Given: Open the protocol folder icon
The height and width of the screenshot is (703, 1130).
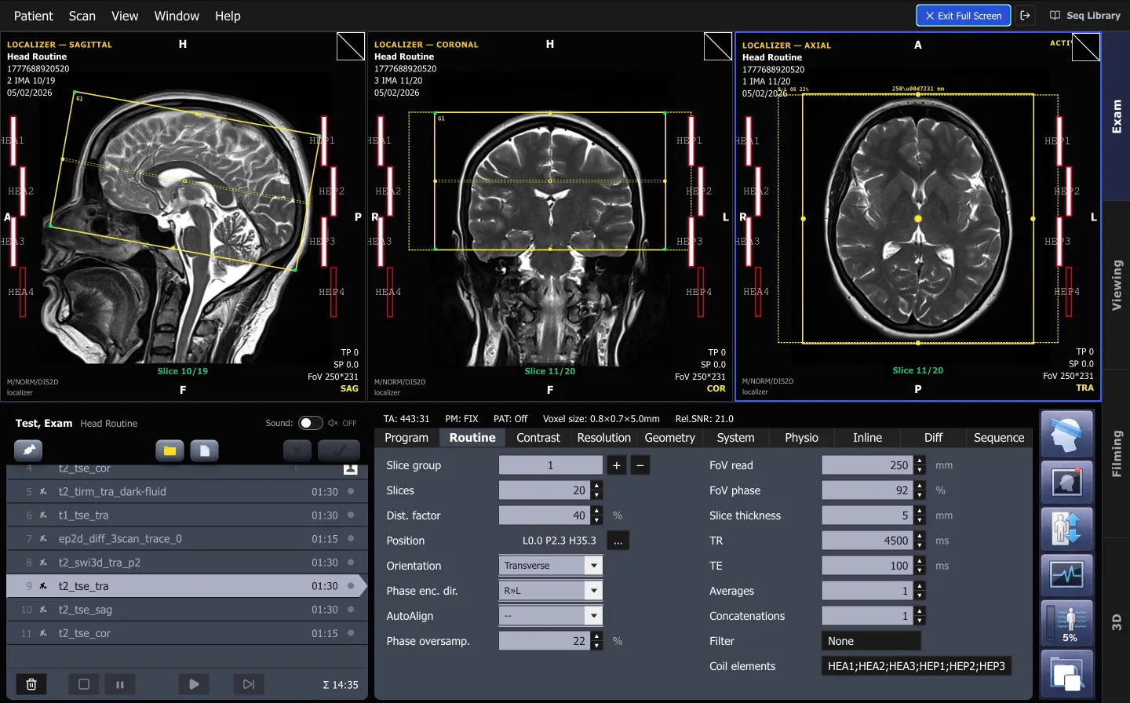Looking at the screenshot, I should coord(169,450).
